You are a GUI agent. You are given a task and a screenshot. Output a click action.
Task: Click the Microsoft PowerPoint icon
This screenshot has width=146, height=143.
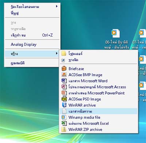[64, 93]
